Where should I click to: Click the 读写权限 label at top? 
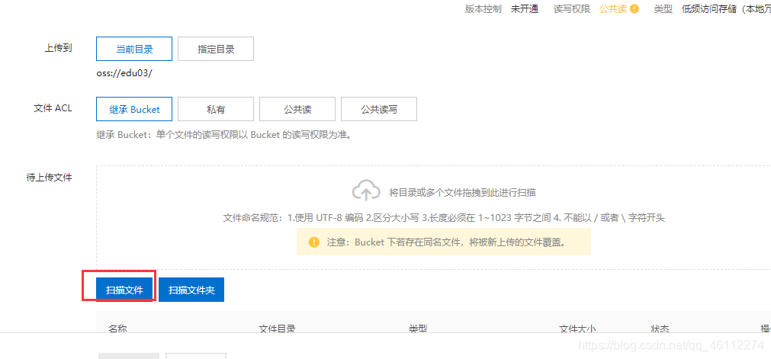pyautogui.click(x=572, y=9)
